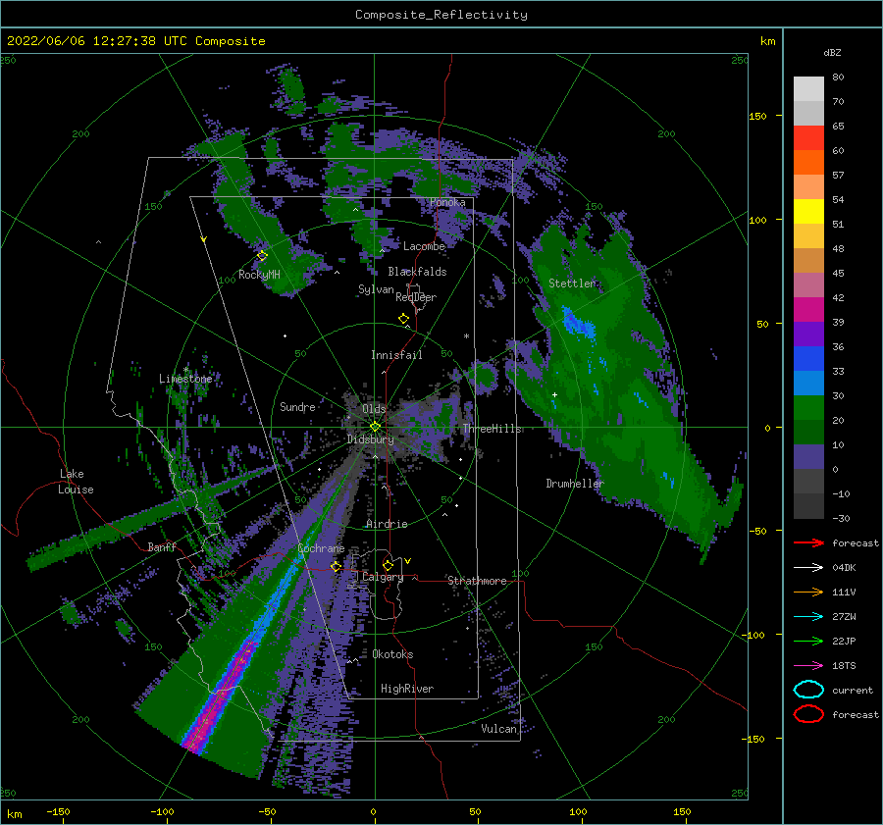Click the Didsbury label
This screenshot has width=883, height=825.
[x=370, y=439]
